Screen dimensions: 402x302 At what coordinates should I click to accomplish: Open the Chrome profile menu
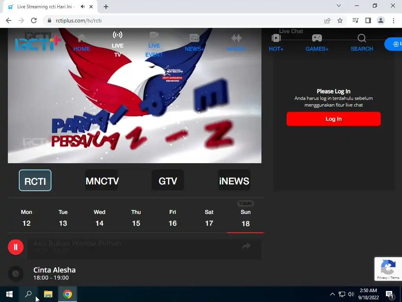click(381, 20)
